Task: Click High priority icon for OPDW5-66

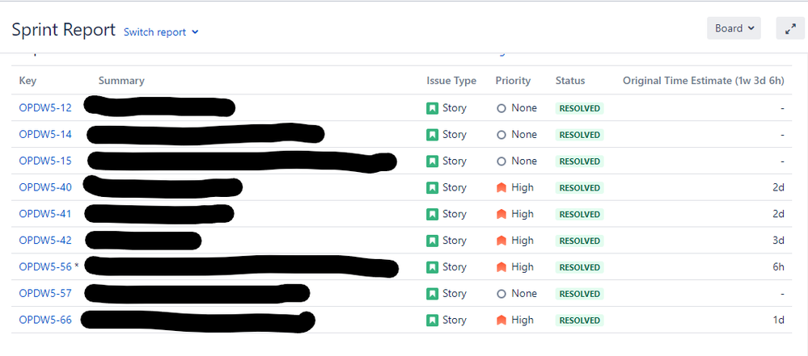Action: click(501, 320)
